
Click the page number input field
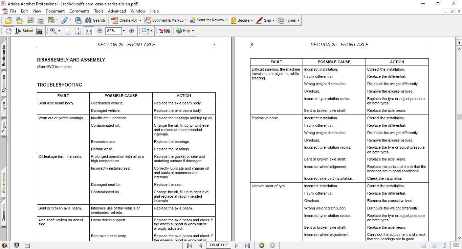click(x=218, y=245)
